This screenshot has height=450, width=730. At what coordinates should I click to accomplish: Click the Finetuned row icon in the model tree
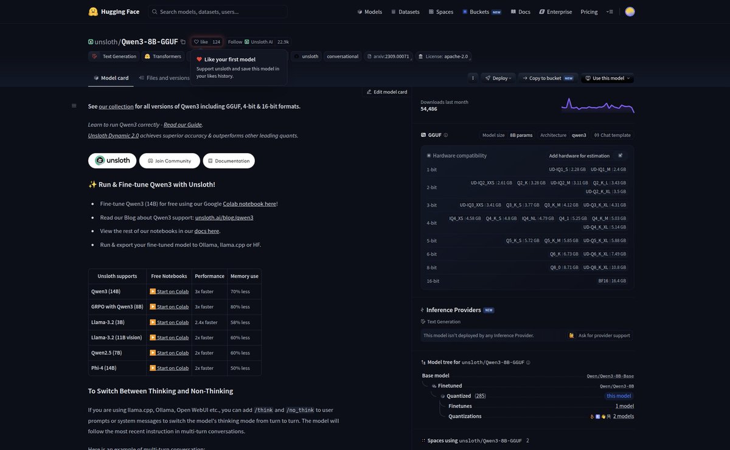[x=434, y=386]
